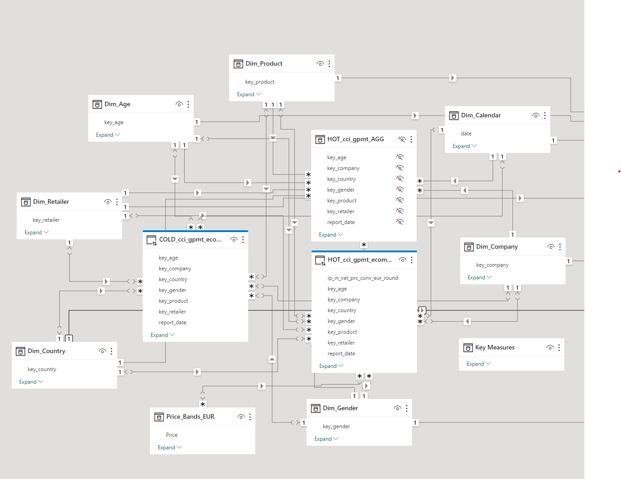Open more options for HOT_cci_gpmt_ecom table
This screenshot has width=621, height=479.
(x=412, y=260)
